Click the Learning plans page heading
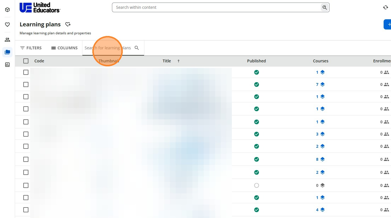 40,24
